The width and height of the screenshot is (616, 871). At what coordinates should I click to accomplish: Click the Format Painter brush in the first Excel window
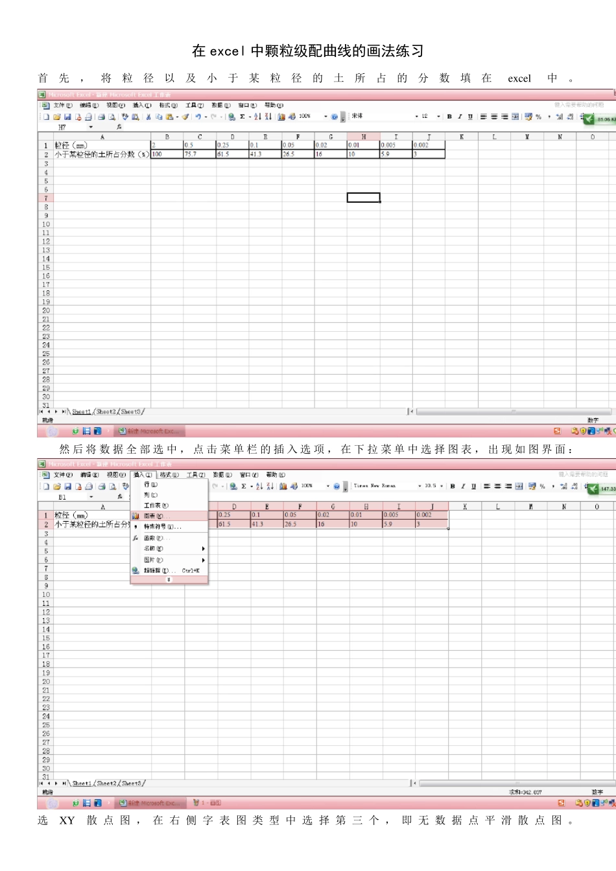[x=185, y=117]
